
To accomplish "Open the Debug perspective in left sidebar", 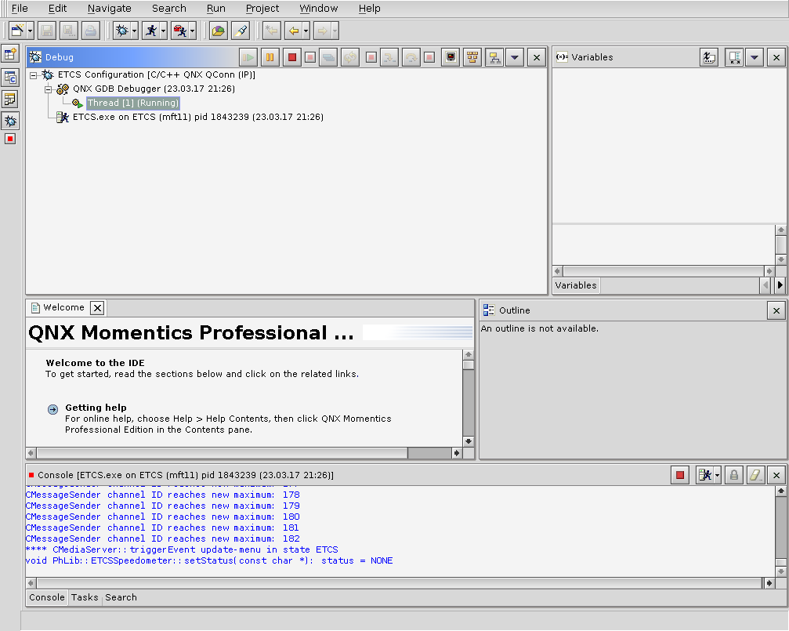I will click(10, 121).
